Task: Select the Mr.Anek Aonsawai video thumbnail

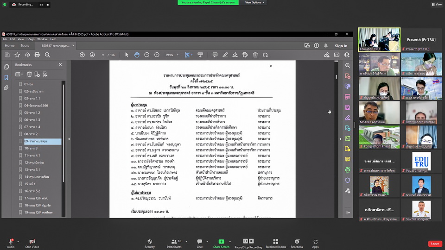Action: [379, 113]
